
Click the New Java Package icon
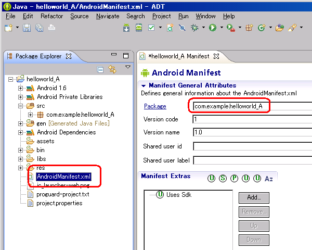pyautogui.click(x=249, y=28)
